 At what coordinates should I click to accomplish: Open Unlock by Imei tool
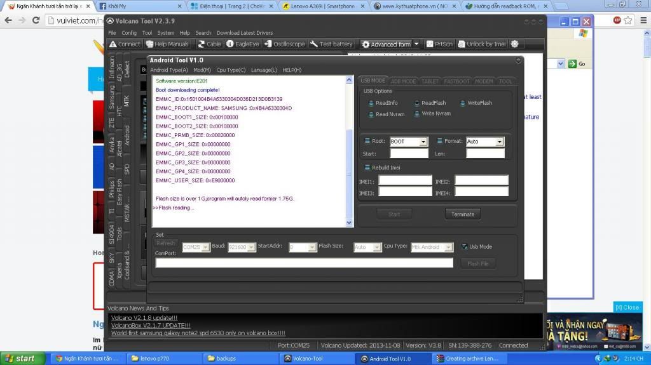click(482, 44)
